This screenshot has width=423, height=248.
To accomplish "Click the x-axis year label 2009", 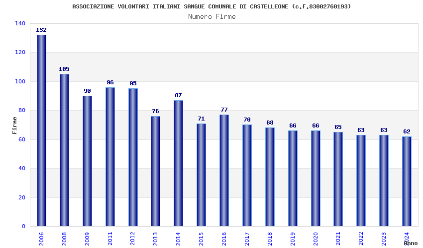I will tap(87, 239).
